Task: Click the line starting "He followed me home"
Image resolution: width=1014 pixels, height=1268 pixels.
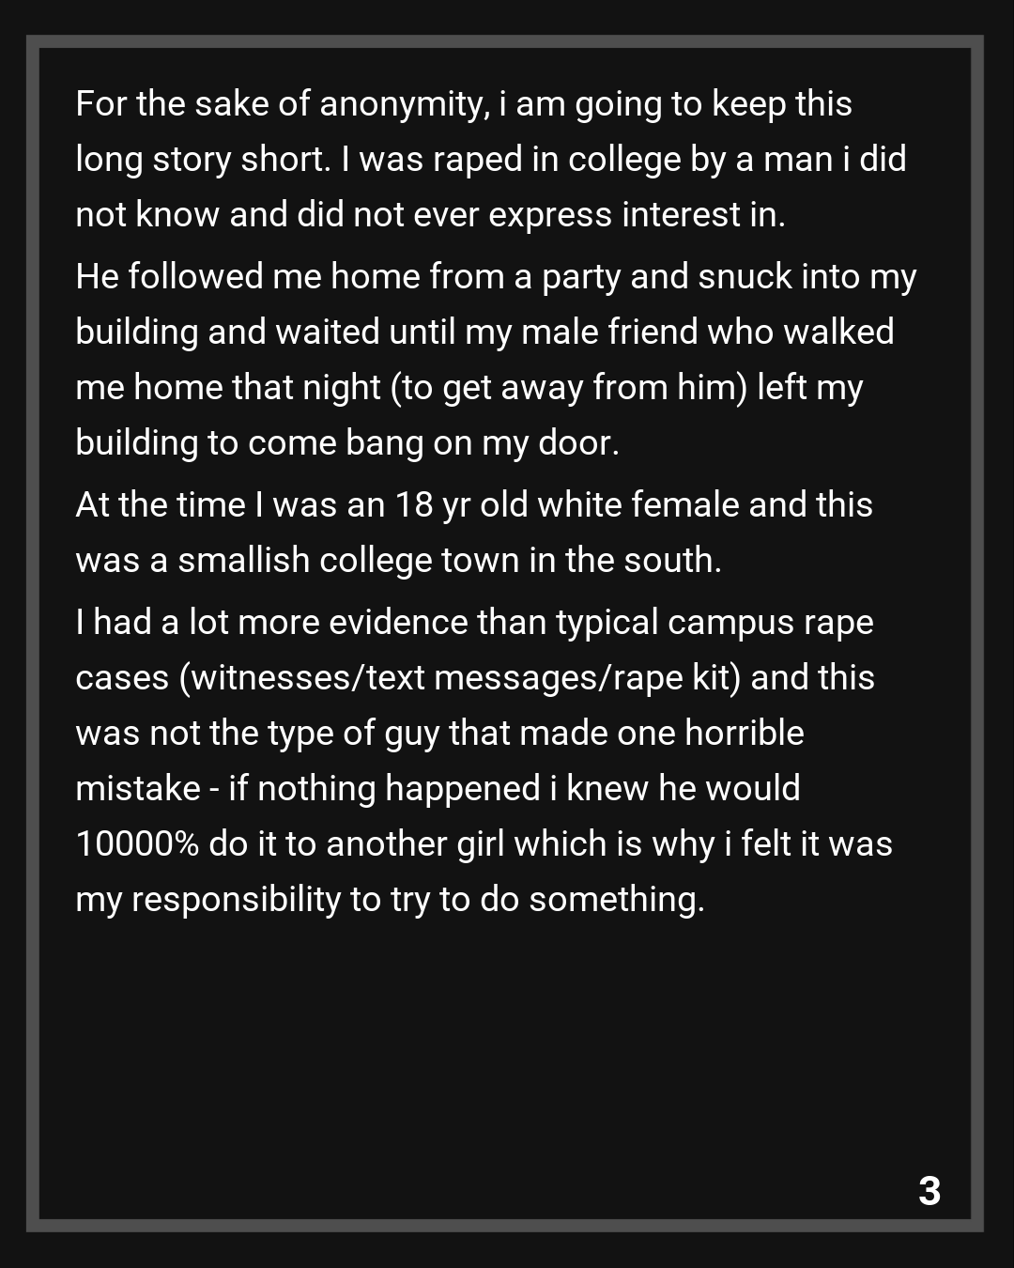Action: point(496,276)
